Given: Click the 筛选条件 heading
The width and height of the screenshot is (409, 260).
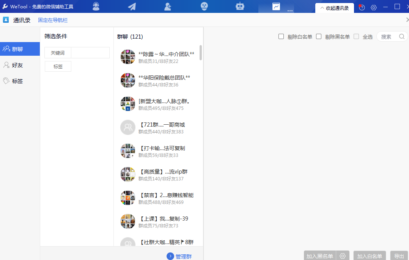Looking at the screenshot, I should pyautogui.click(x=56, y=36).
